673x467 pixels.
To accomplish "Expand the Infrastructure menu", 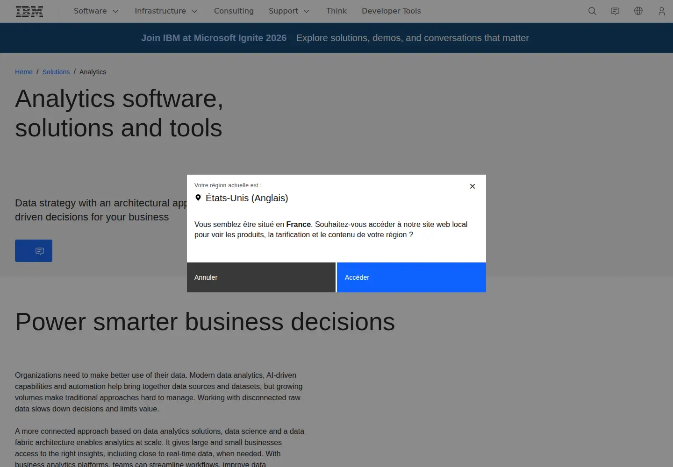I will [x=166, y=11].
